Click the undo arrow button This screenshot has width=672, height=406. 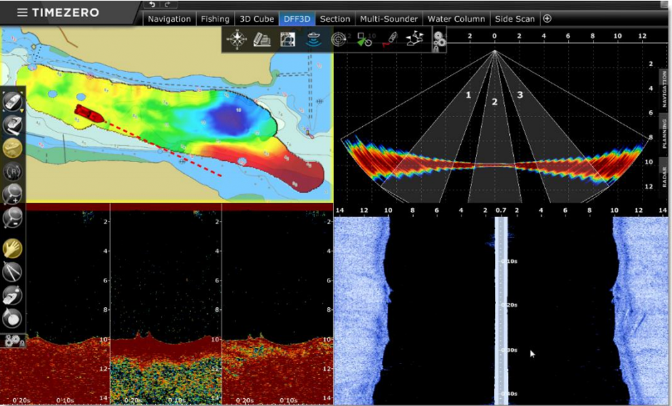click(x=152, y=5)
